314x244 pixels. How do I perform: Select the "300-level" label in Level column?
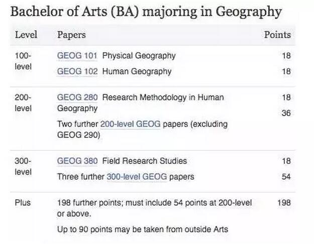click(23, 166)
